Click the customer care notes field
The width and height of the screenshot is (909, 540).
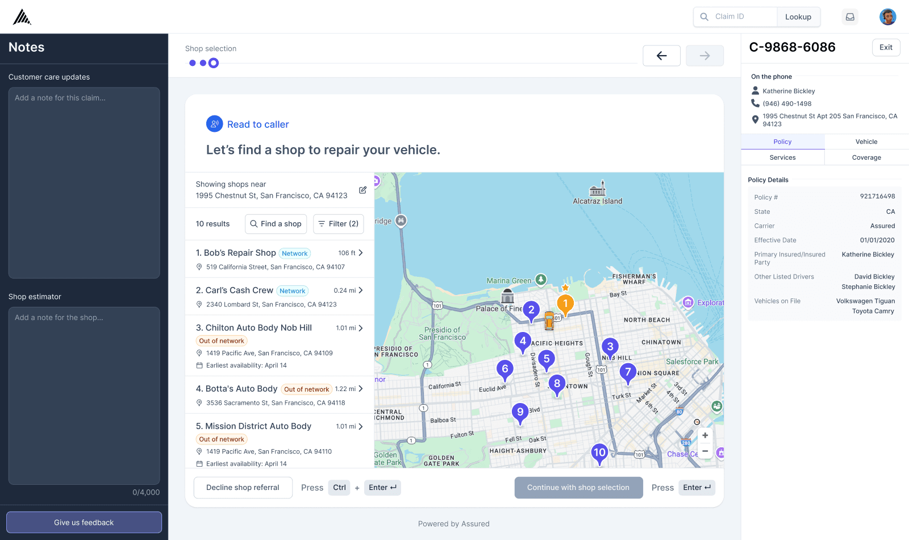tap(84, 182)
